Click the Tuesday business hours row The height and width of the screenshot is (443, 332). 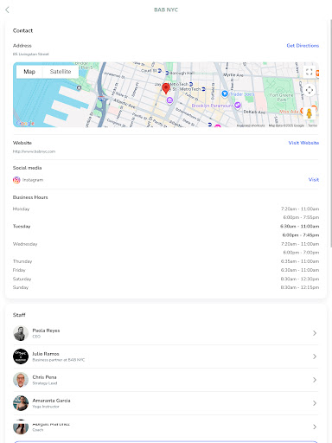point(166,230)
